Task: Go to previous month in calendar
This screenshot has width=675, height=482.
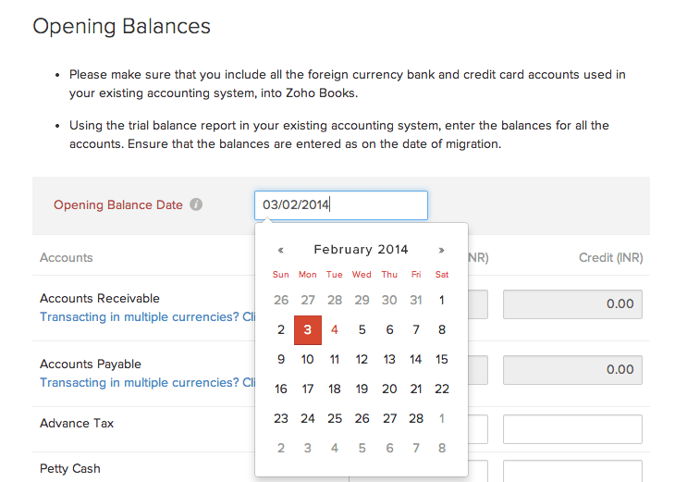Action: tap(281, 251)
